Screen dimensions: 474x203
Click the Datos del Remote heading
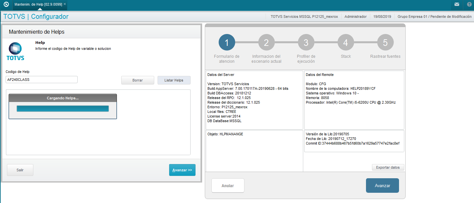(x=320, y=75)
